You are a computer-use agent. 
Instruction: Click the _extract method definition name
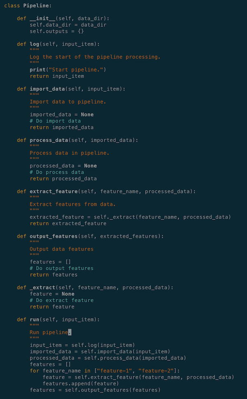pyautogui.click(x=42, y=287)
